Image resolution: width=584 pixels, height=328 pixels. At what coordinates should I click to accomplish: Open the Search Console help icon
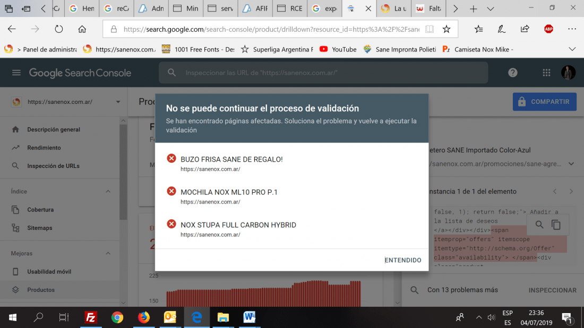click(x=513, y=73)
